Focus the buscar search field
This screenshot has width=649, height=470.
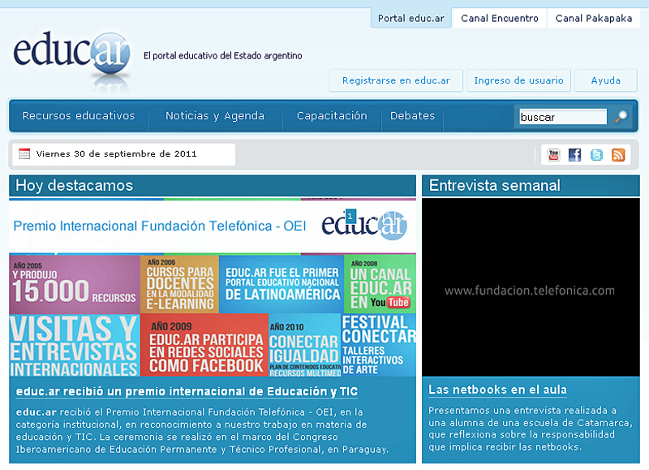563,117
